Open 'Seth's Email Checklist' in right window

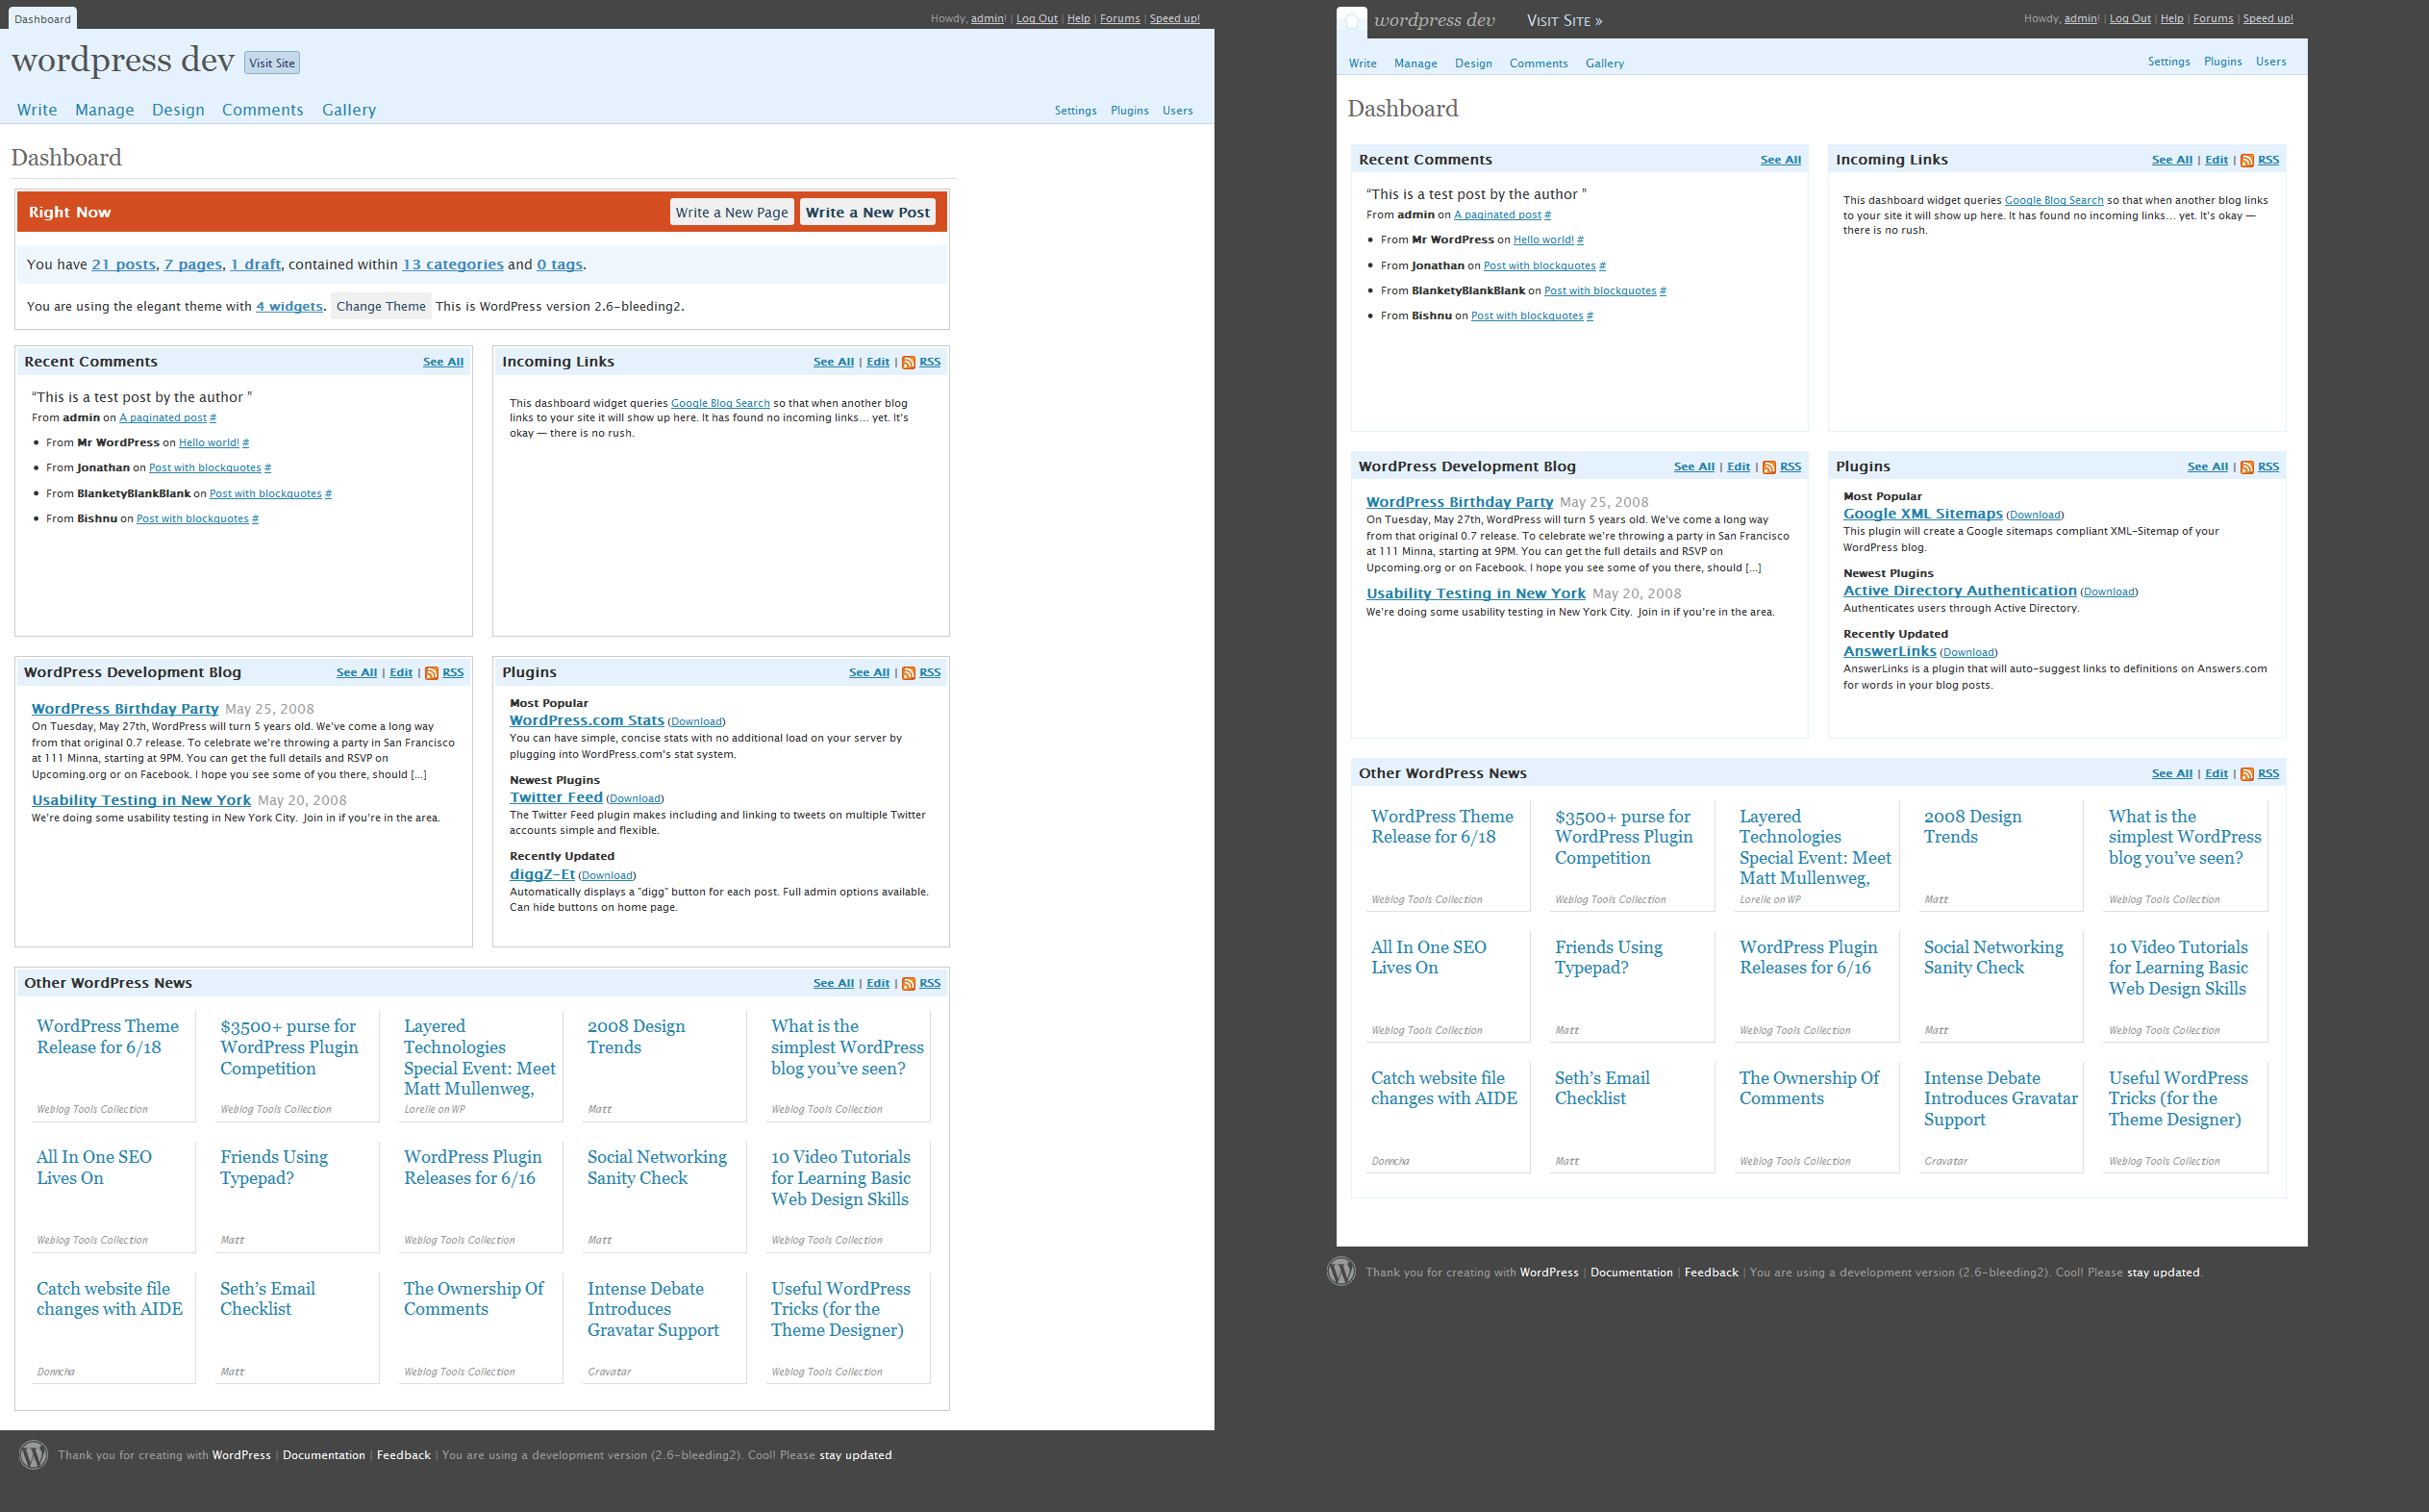tap(1601, 1088)
